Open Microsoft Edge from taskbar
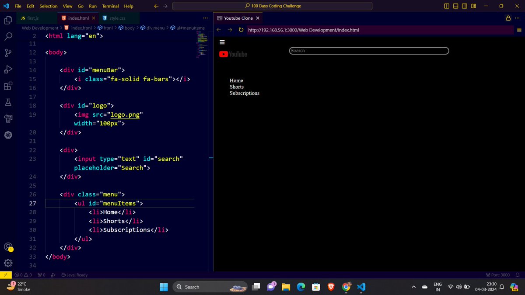Viewport: 525px width, 295px height. pyautogui.click(x=301, y=287)
